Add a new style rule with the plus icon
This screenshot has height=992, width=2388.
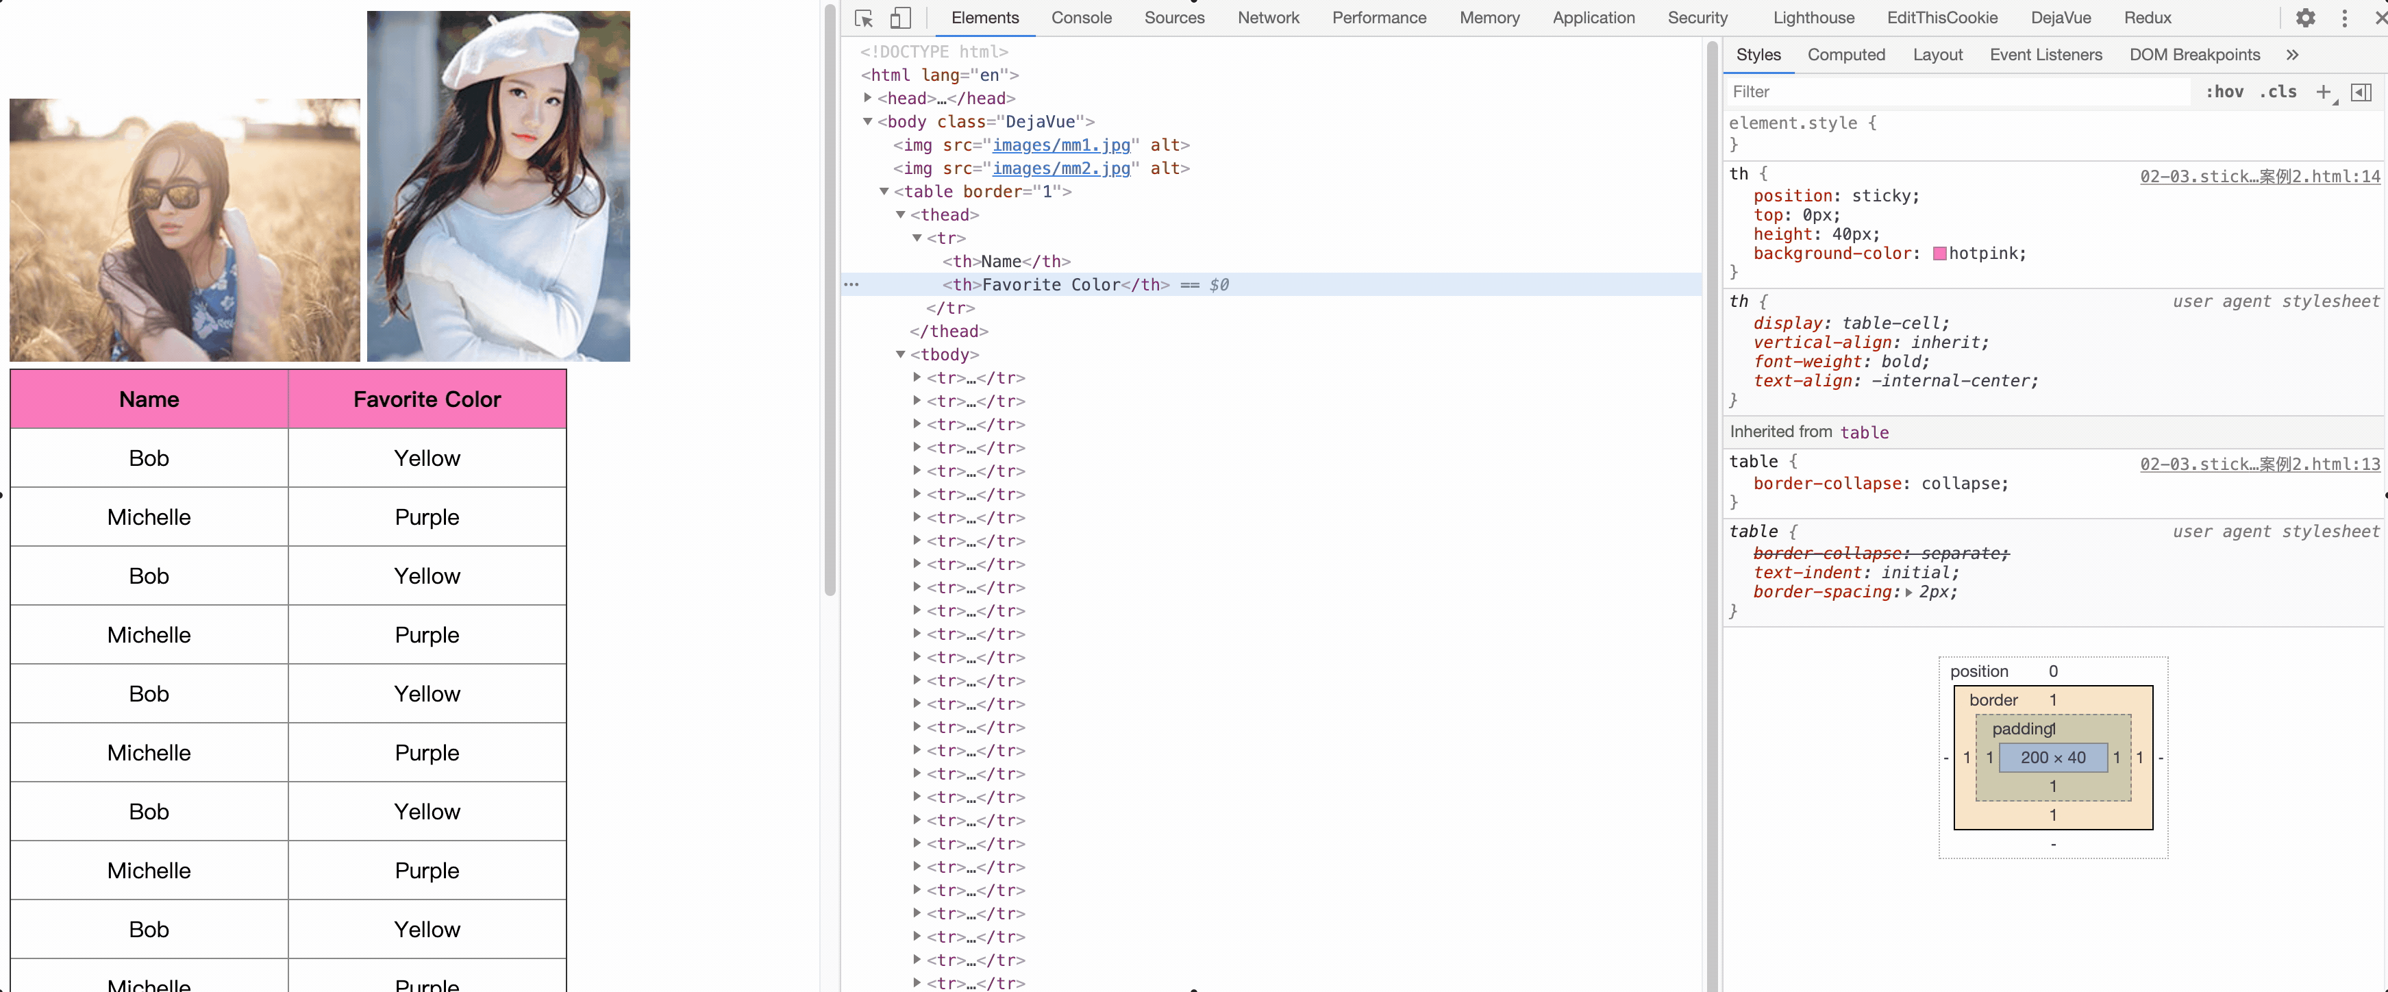[x=2323, y=92]
